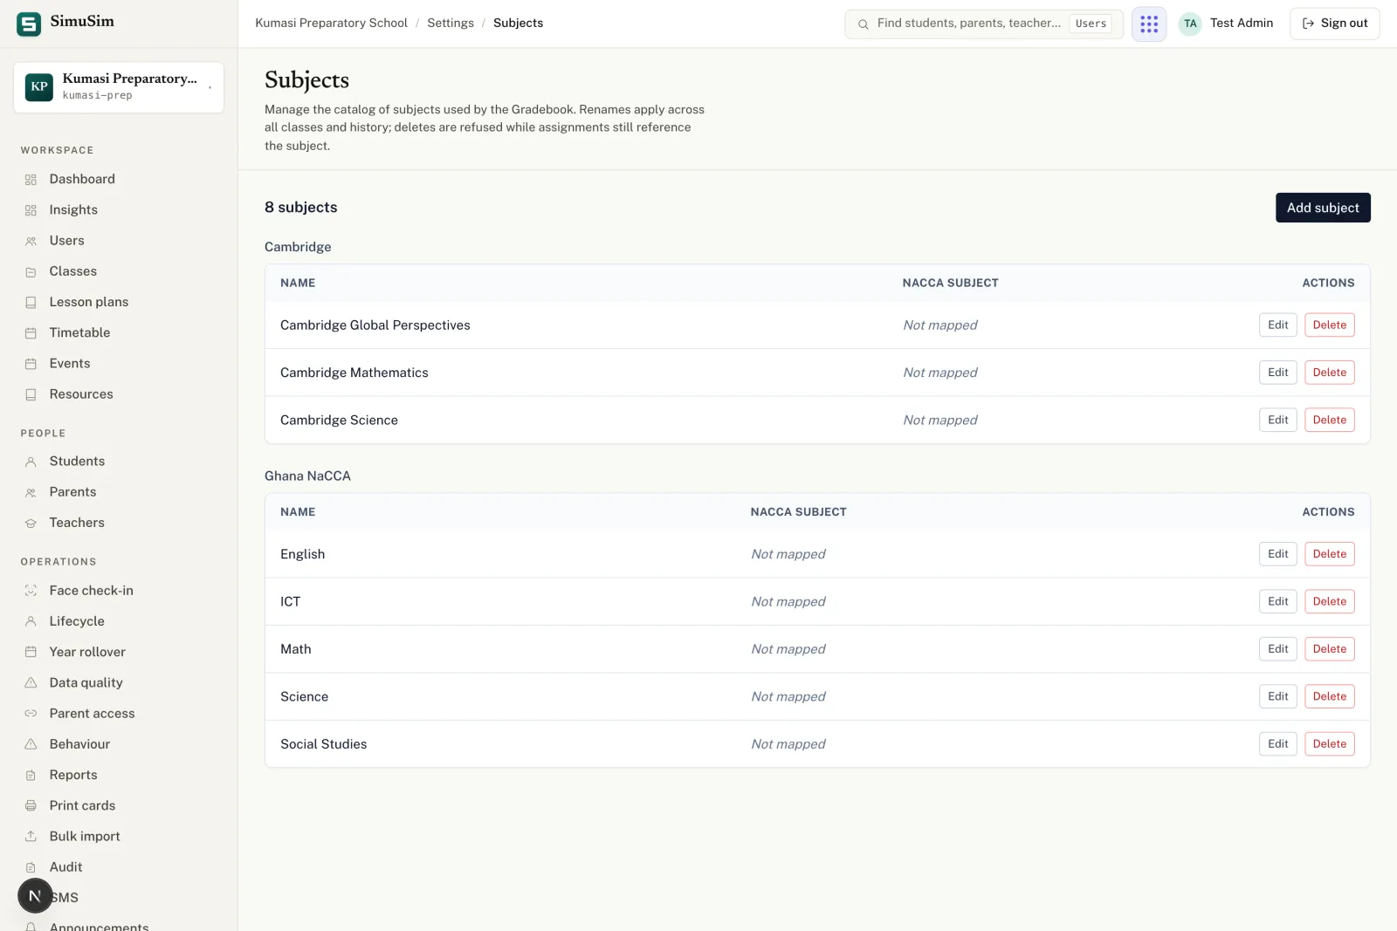Screen dimensions: 1397x931
Task: Delete Cambridge Global Perspectives subject
Action: [1330, 325]
